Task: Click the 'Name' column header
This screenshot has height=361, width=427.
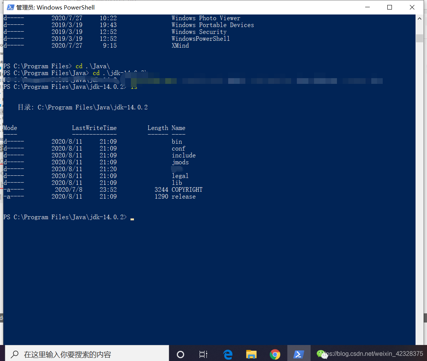Action: (178, 128)
